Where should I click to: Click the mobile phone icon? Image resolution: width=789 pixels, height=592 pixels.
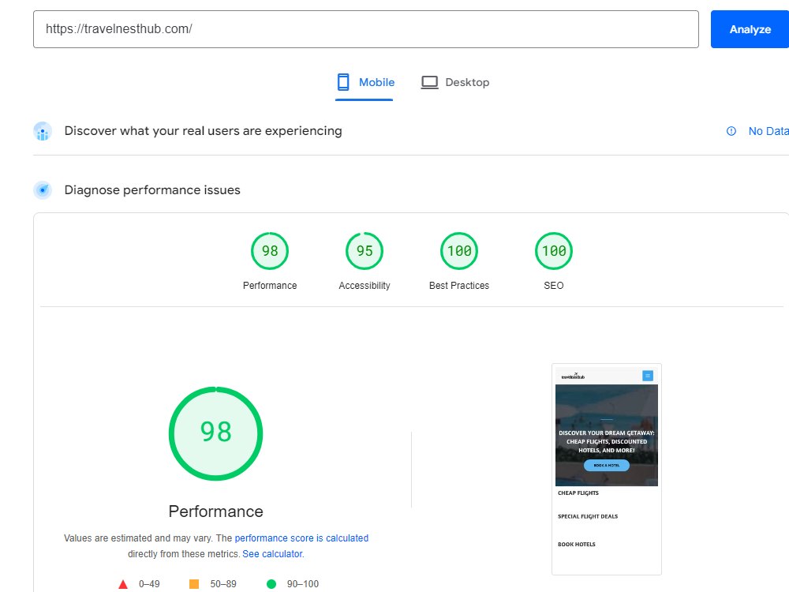click(343, 82)
